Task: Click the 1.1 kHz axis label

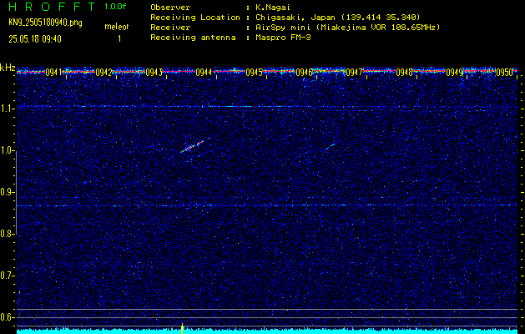Action: pos(8,109)
